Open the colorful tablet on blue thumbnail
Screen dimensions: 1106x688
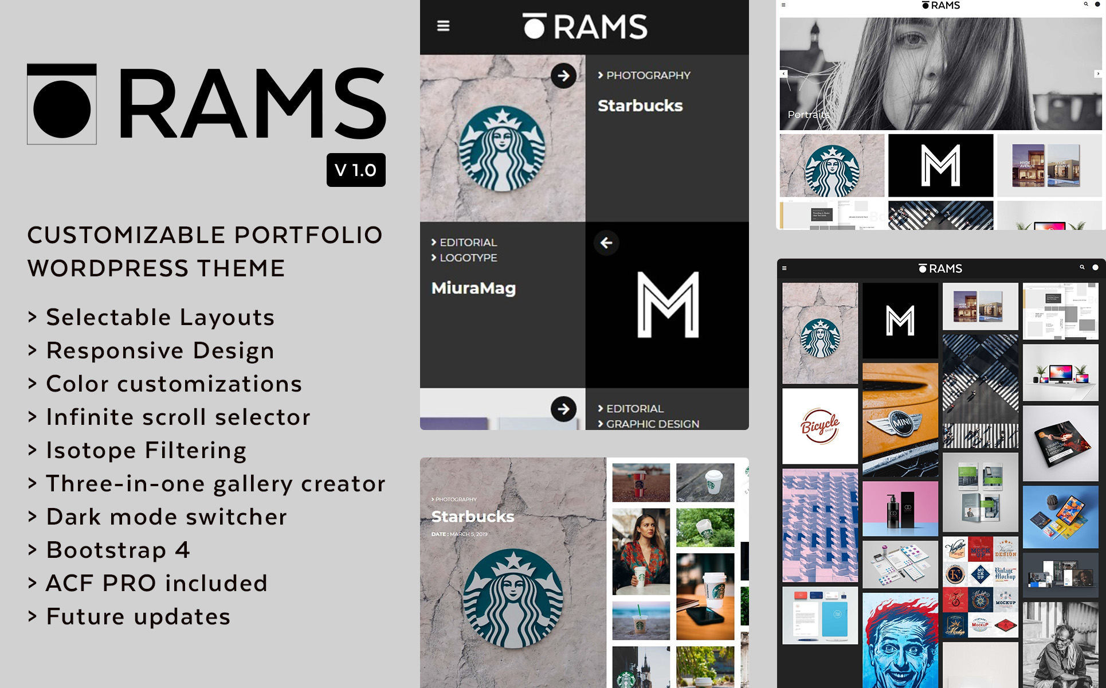click(1061, 517)
